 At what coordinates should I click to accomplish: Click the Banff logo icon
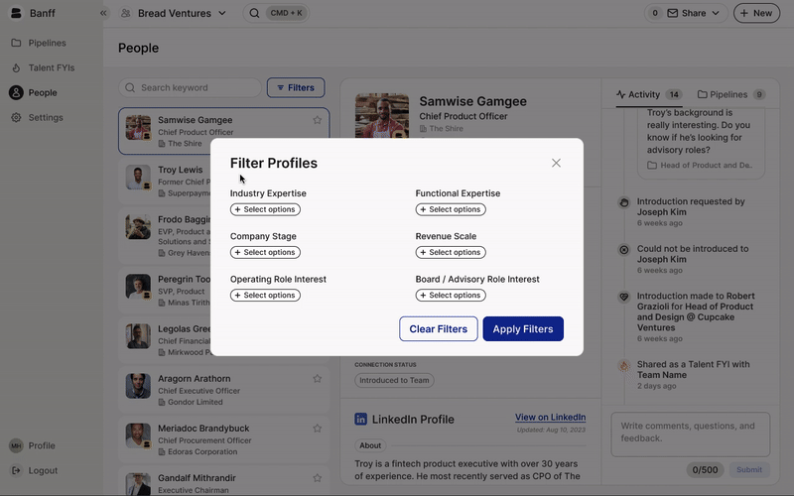point(16,13)
